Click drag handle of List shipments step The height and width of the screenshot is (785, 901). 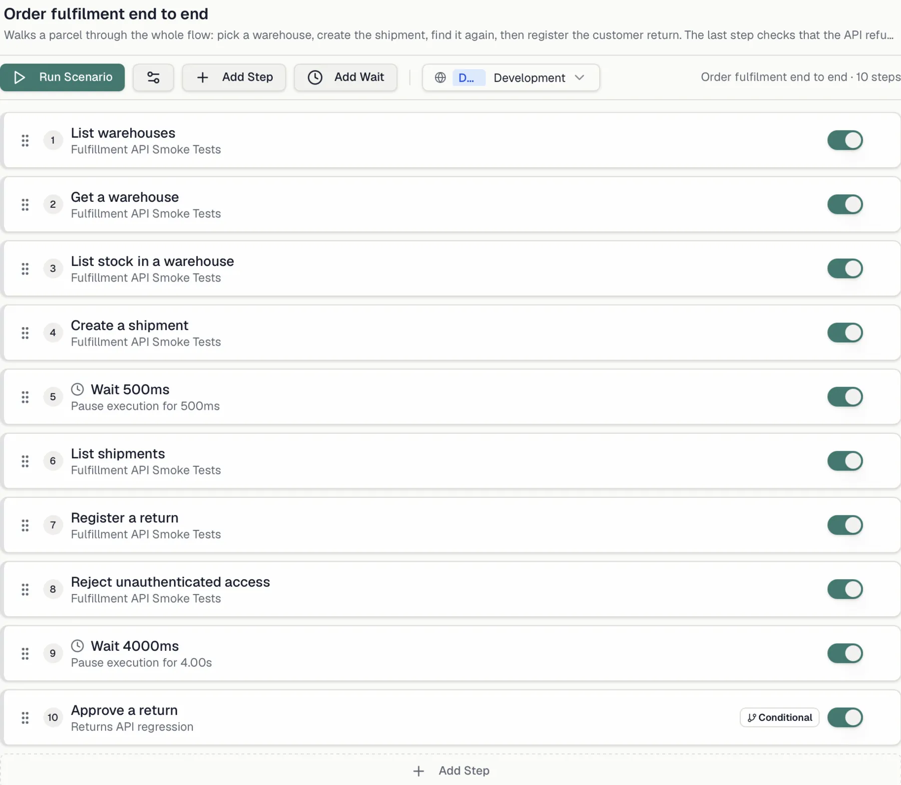point(25,461)
